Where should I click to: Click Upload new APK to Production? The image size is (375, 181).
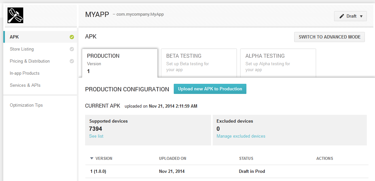210,89
